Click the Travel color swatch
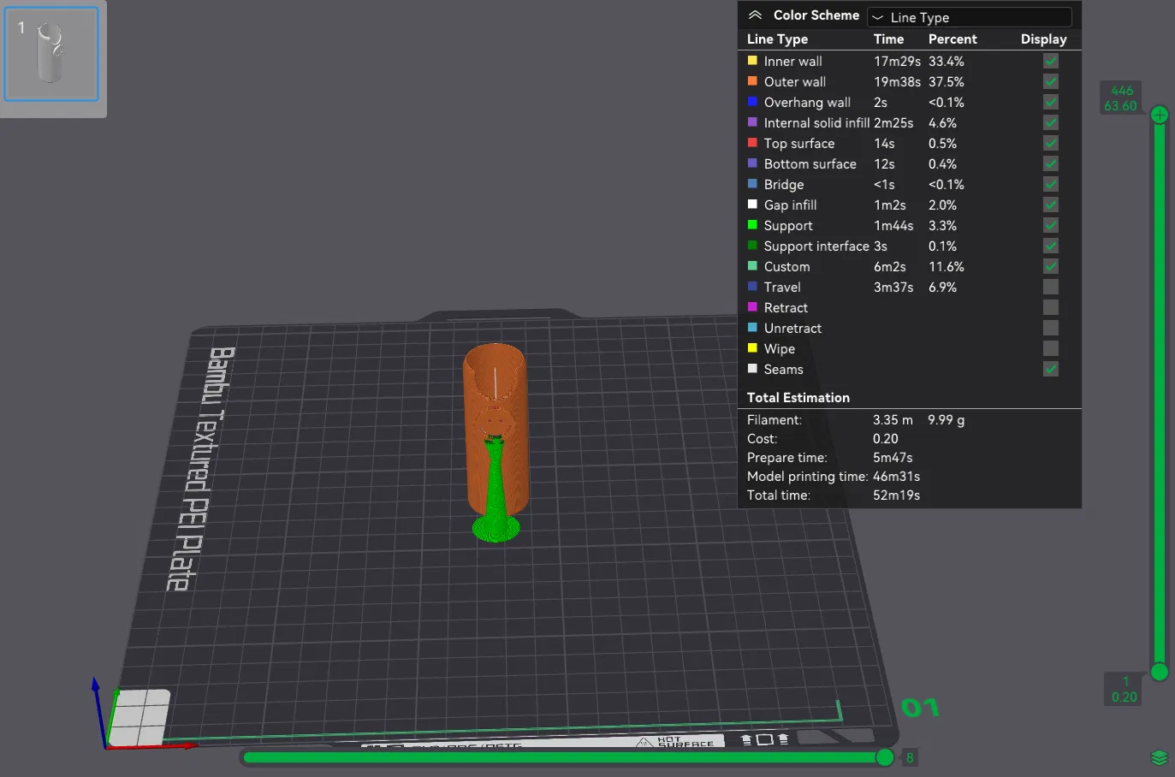Image resolution: width=1175 pixels, height=777 pixels. coord(752,287)
